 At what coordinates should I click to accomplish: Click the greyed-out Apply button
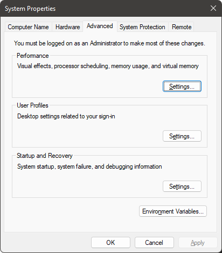click(198, 243)
